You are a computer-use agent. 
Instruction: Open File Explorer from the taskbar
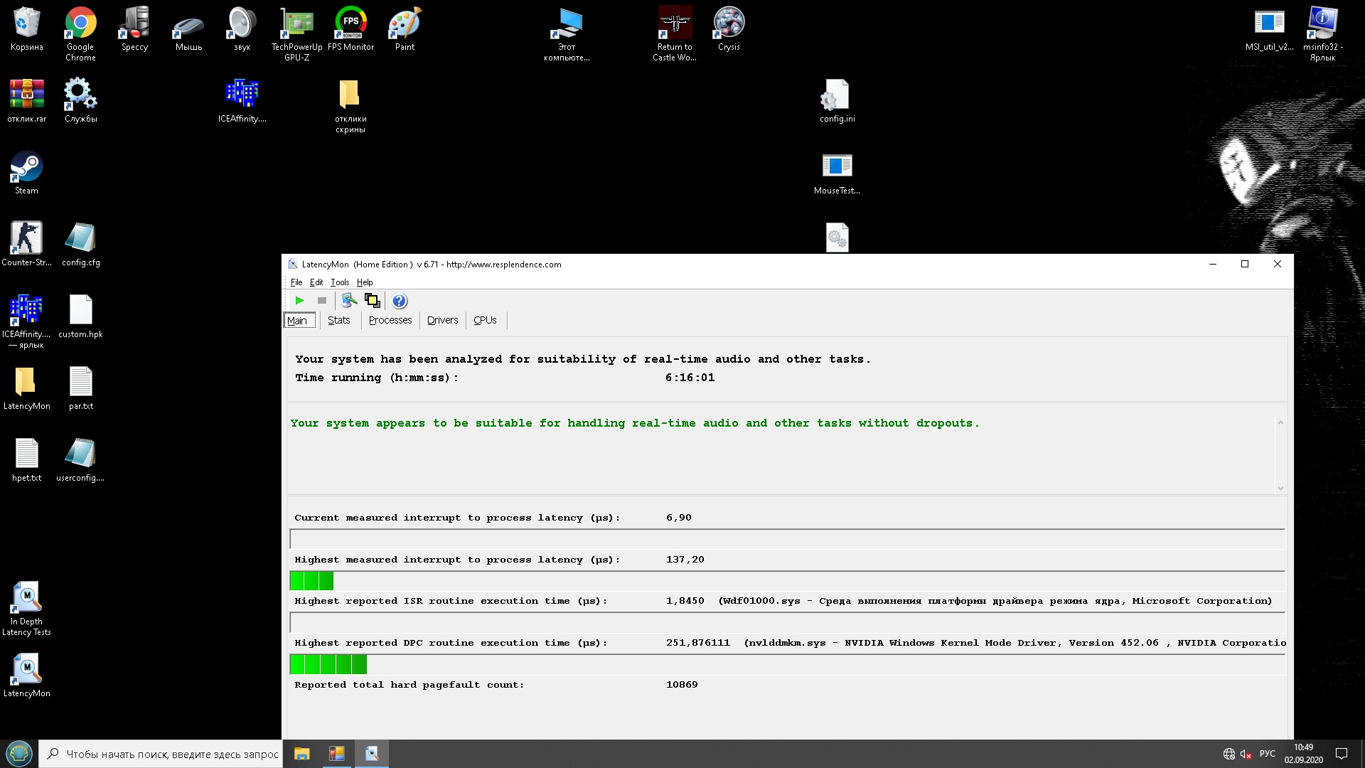301,754
